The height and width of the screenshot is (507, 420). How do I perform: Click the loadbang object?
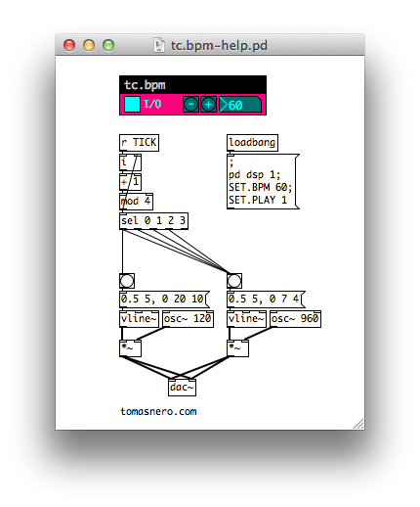coord(252,143)
